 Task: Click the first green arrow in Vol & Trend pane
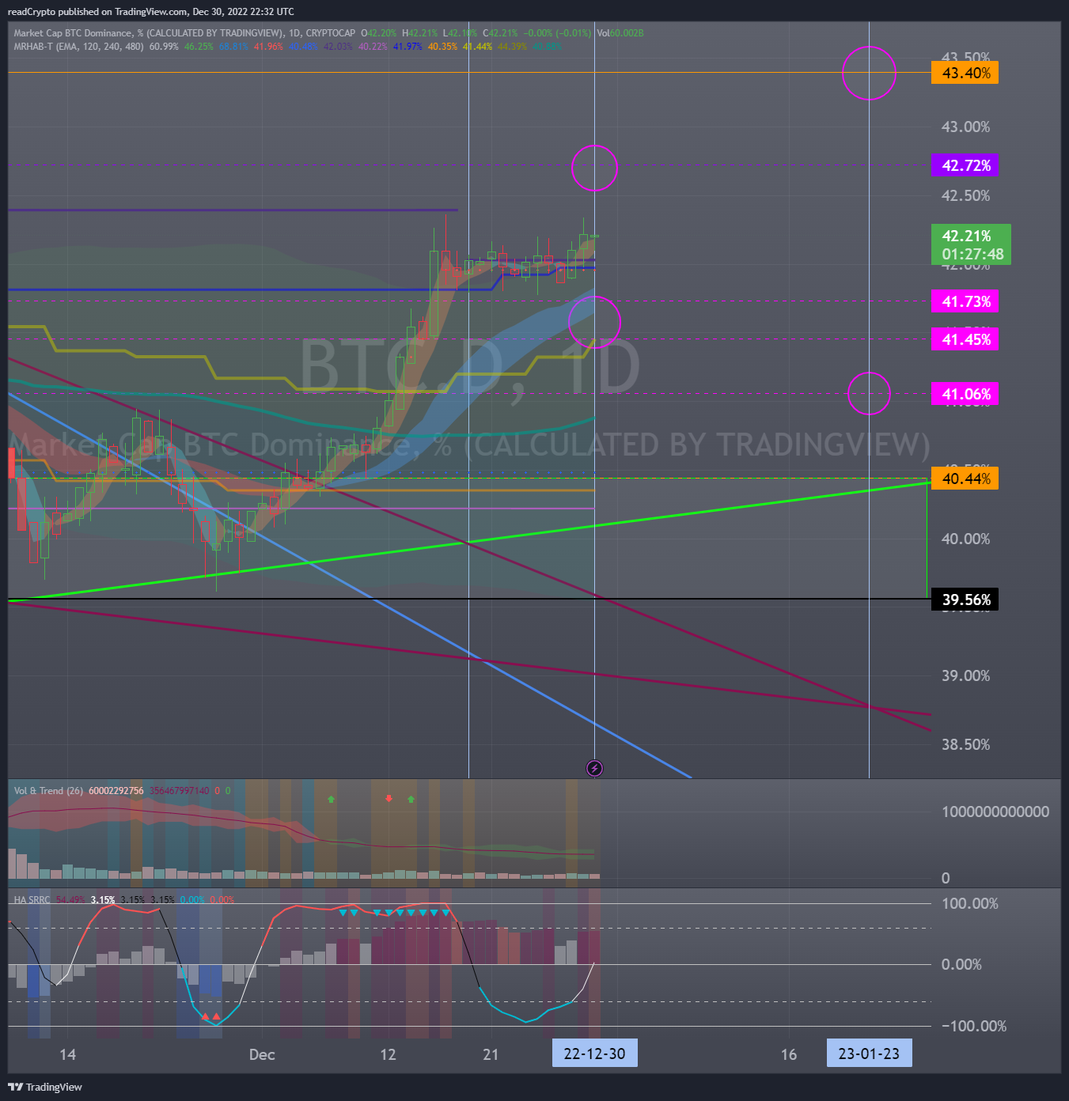coord(331,800)
